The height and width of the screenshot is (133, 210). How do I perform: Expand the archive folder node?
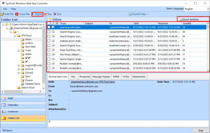19,69
